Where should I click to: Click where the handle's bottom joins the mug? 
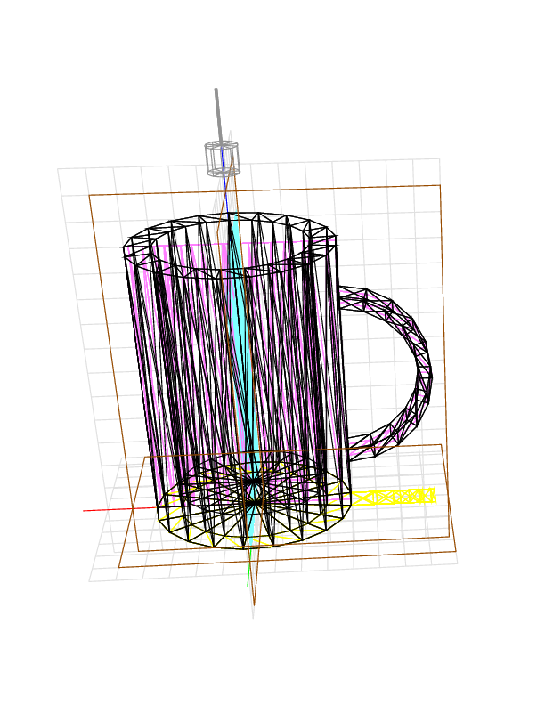(x=350, y=447)
